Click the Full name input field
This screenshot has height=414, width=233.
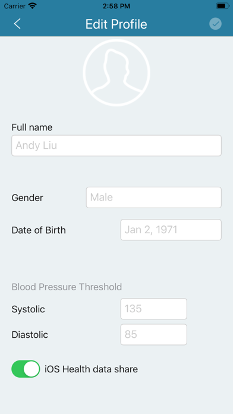point(116,146)
